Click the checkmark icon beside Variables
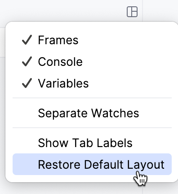 pyautogui.click(x=27, y=83)
